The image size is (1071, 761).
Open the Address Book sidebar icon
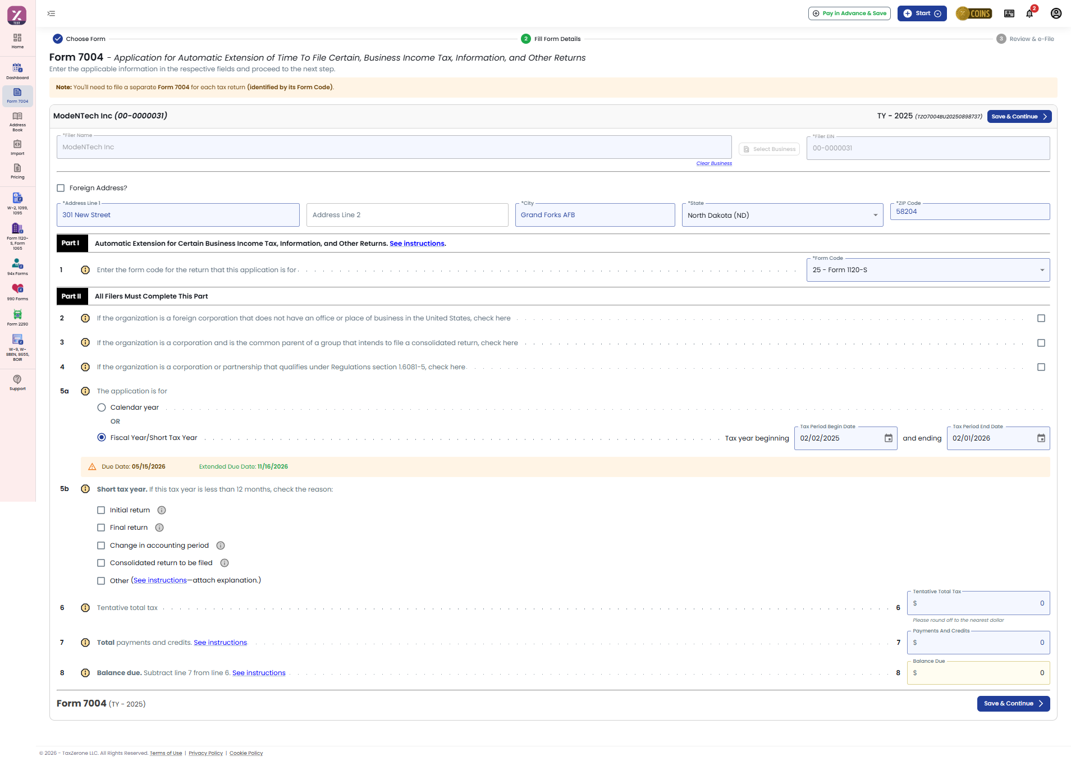(x=17, y=121)
